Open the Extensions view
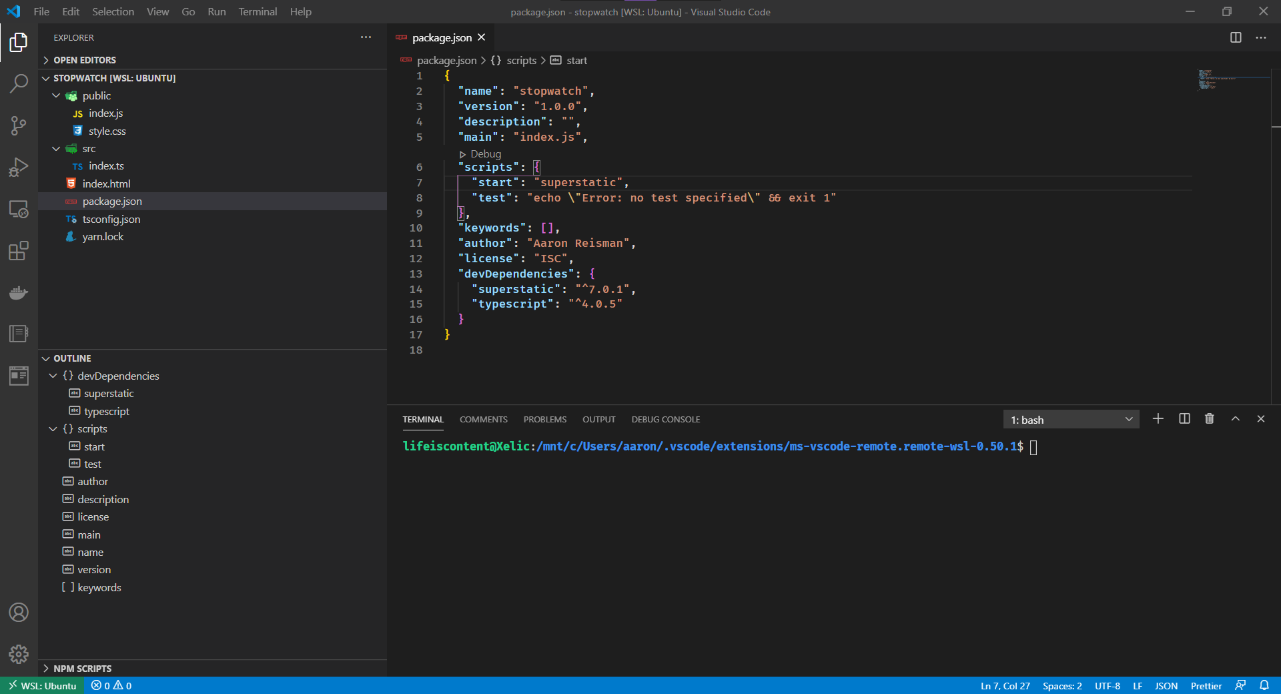The width and height of the screenshot is (1281, 694). tap(19, 251)
